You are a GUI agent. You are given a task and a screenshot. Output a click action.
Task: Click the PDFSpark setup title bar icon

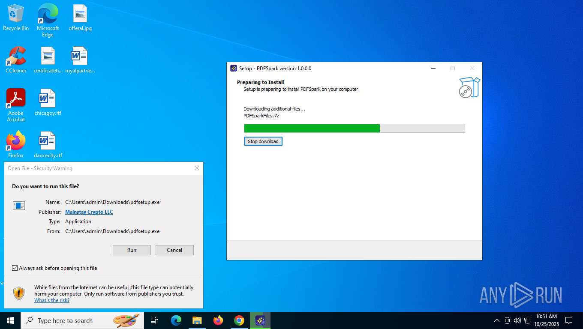[x=234, y=68]
